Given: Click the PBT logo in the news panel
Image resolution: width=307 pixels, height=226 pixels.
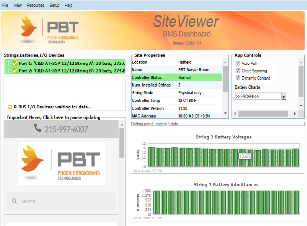Looking at the screenshot, I should [61, 163].
